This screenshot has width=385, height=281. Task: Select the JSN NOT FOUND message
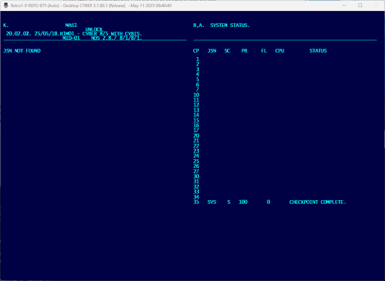(22, 50)
